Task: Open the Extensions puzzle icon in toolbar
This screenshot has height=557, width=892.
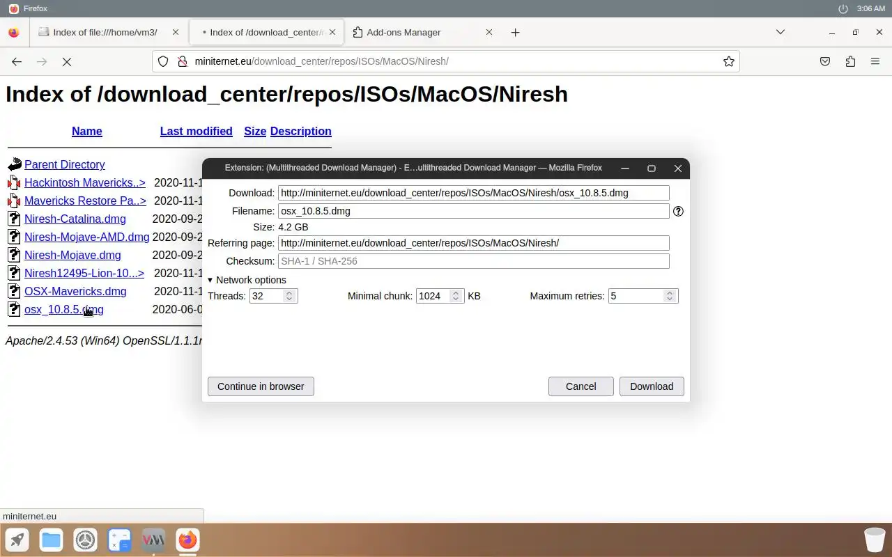Action: pyautogui.click(x=850, y=61)
